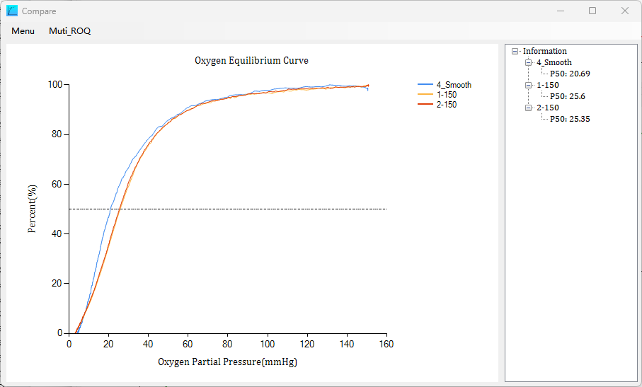The width and height of the screenshot is (642, 387).
Task: Click the Percent(%) axis label
Action: point(32,209)
